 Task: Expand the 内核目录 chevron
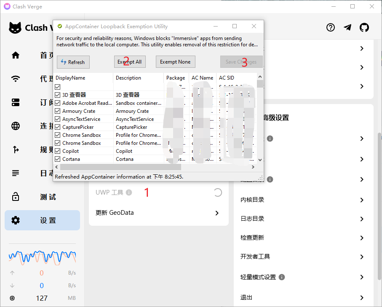click(x=362, y=200)
